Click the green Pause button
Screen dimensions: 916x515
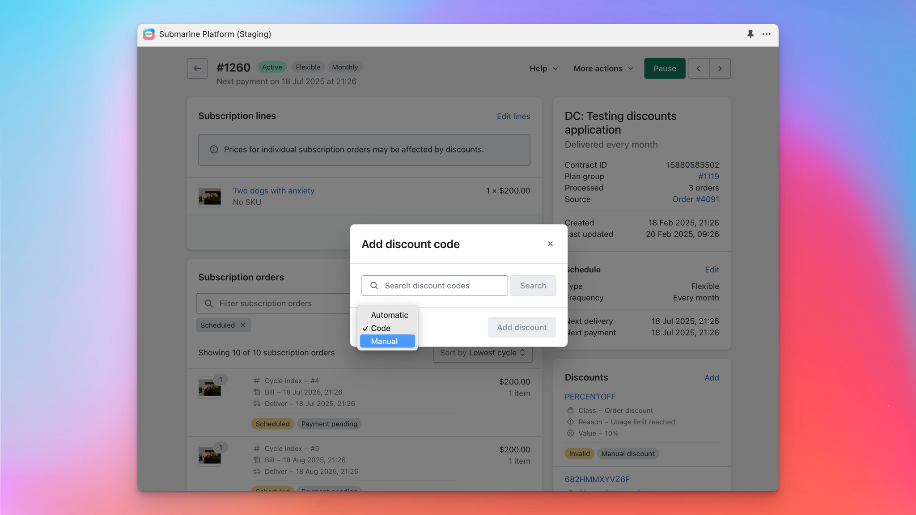[x=664, y=68]
